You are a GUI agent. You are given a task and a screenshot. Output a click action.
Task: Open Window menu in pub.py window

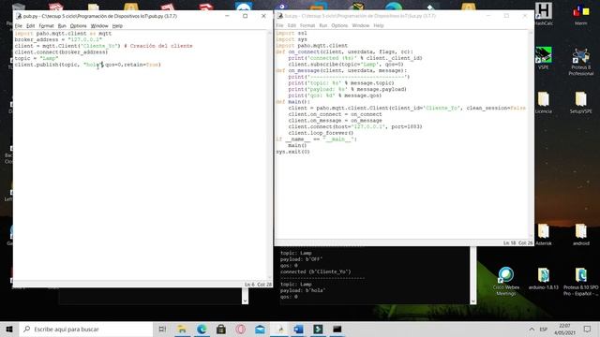99,25
